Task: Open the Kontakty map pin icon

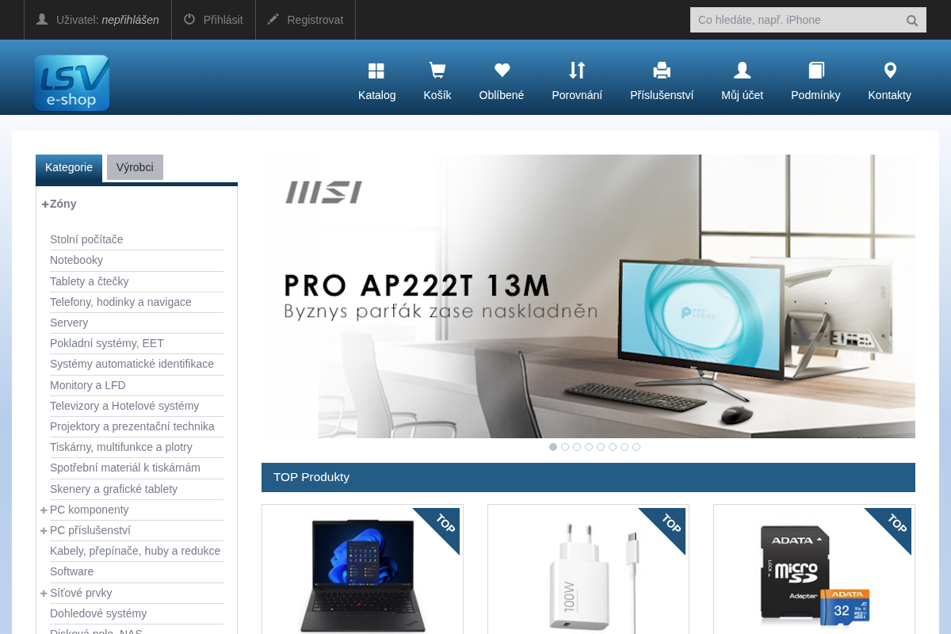Action: [890, 71]
